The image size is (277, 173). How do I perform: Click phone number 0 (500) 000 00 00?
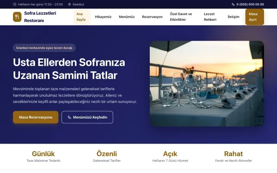250,4
